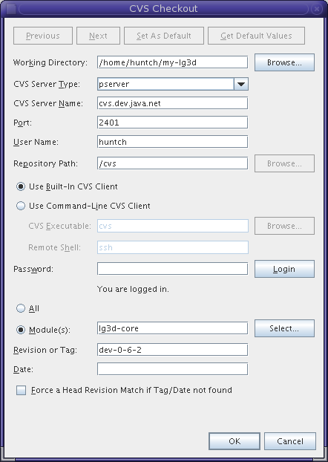Confirm checkout with OK button
The width and height of the screenshot is (328, 462).
(234, 441)
